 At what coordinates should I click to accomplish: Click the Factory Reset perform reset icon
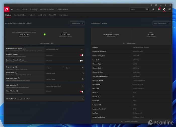click(82, 74)
